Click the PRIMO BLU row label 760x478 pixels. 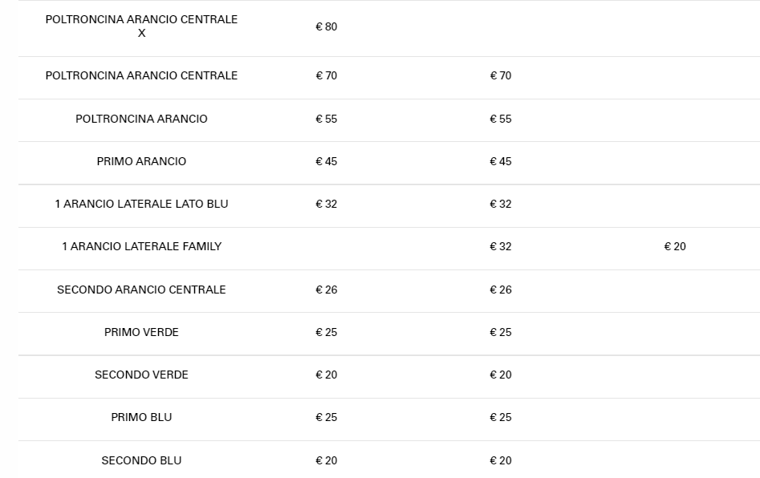(141, 417)
